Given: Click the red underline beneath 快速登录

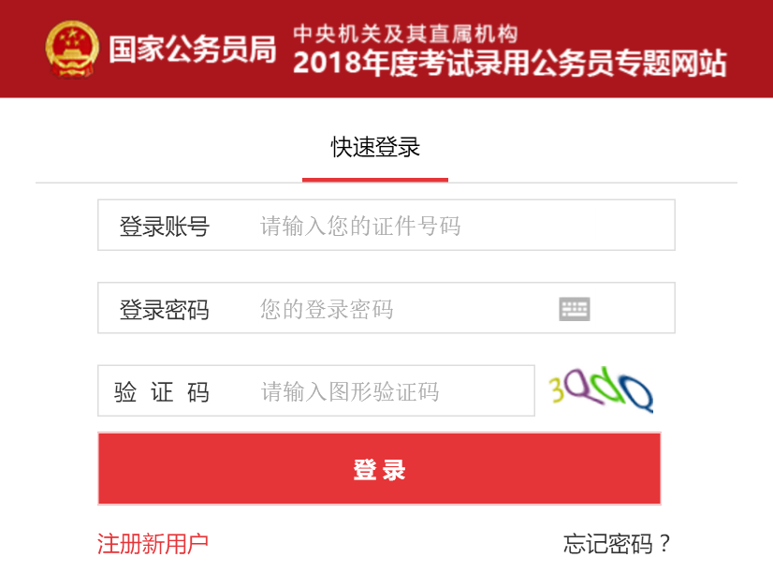Looking at the screenshot, I should click(375, 180).
